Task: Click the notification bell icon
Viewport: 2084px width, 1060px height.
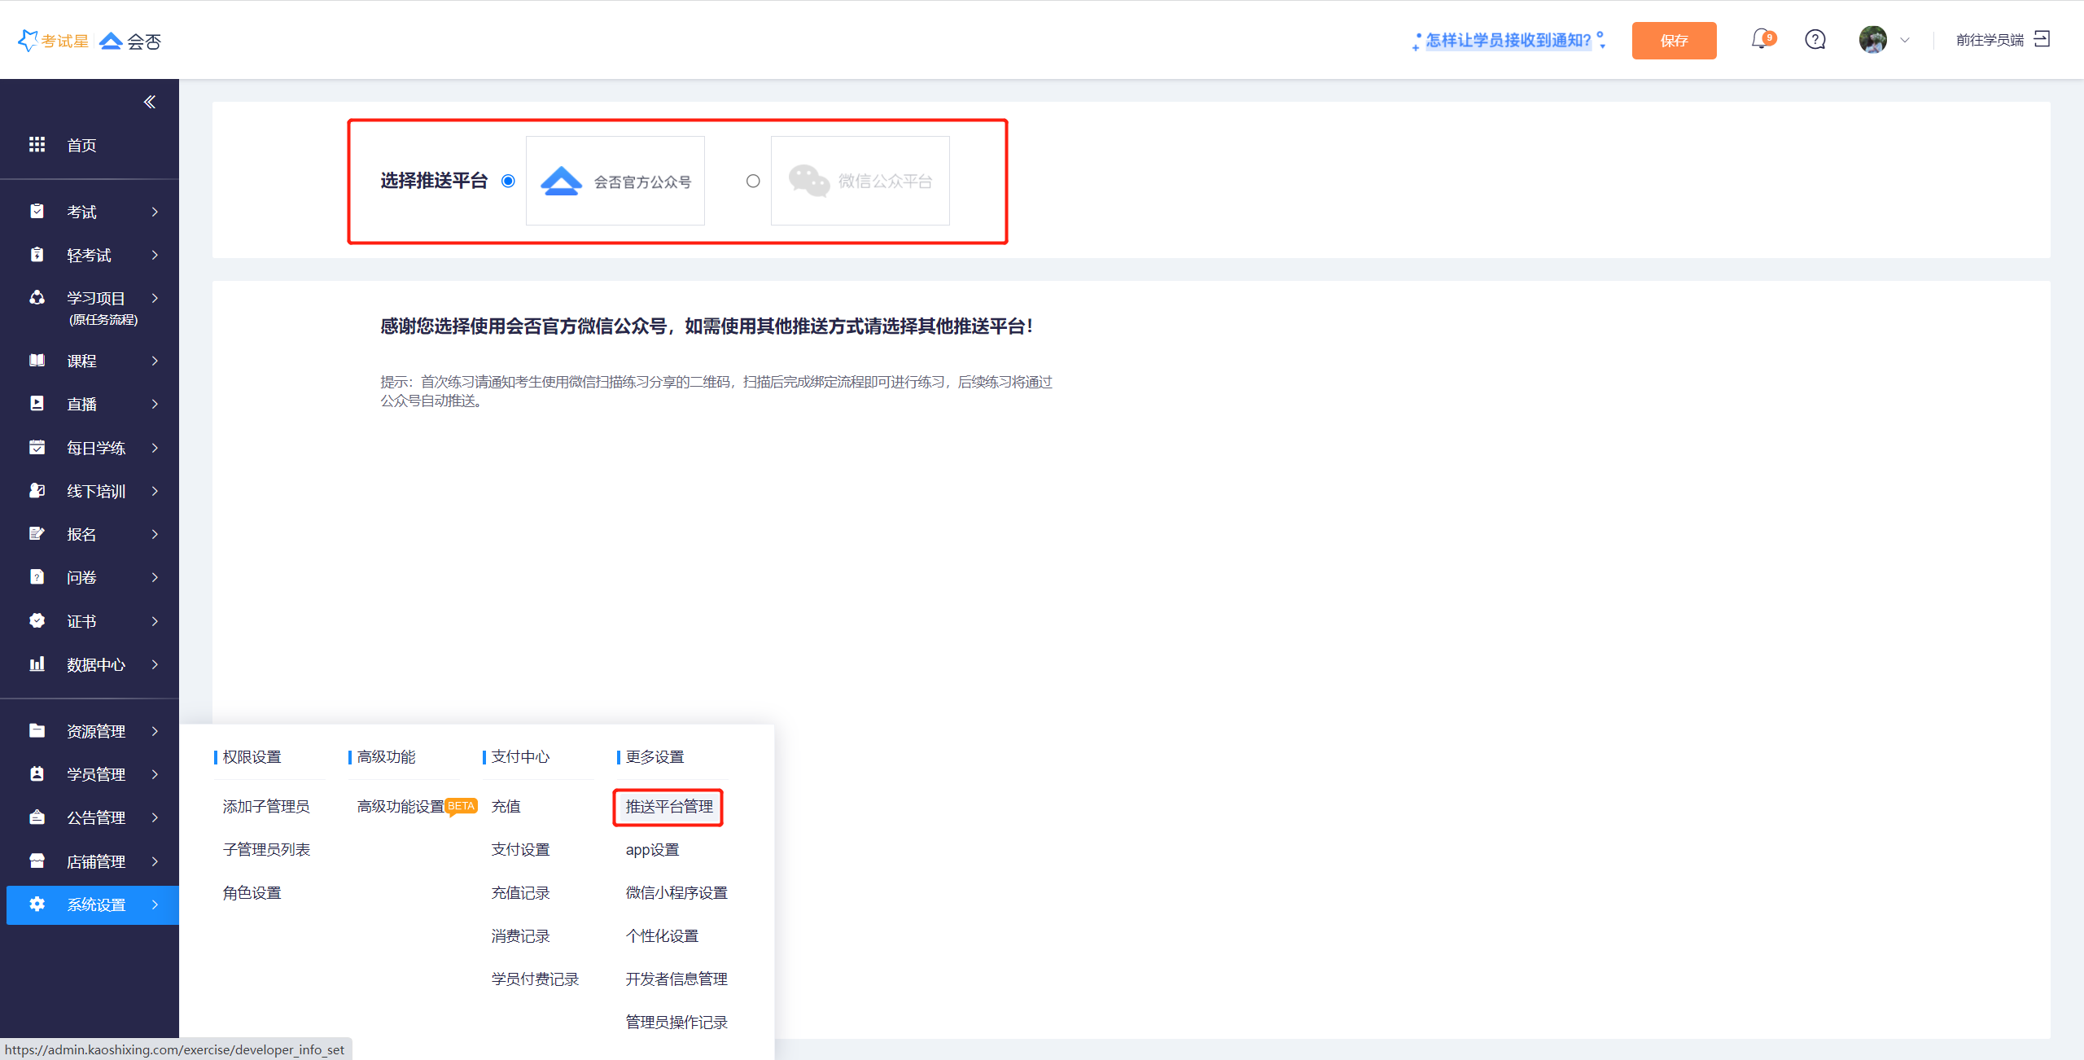Action: click(x=1760, y=39)
